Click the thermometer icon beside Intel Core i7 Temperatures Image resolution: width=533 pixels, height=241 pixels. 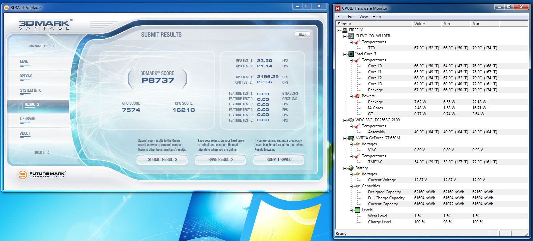point(357,60)
